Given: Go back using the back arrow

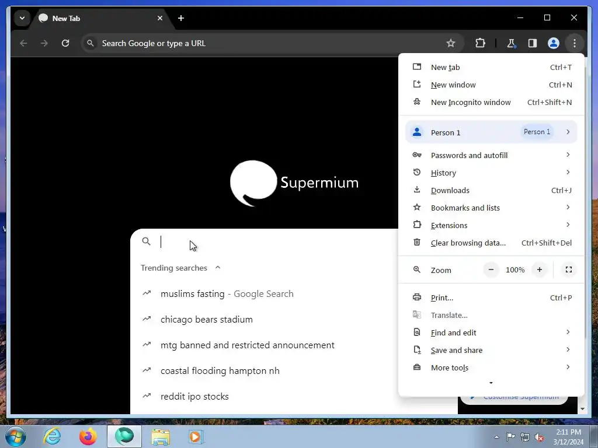Looking at the screenshot, I should (x=23, y=43).
